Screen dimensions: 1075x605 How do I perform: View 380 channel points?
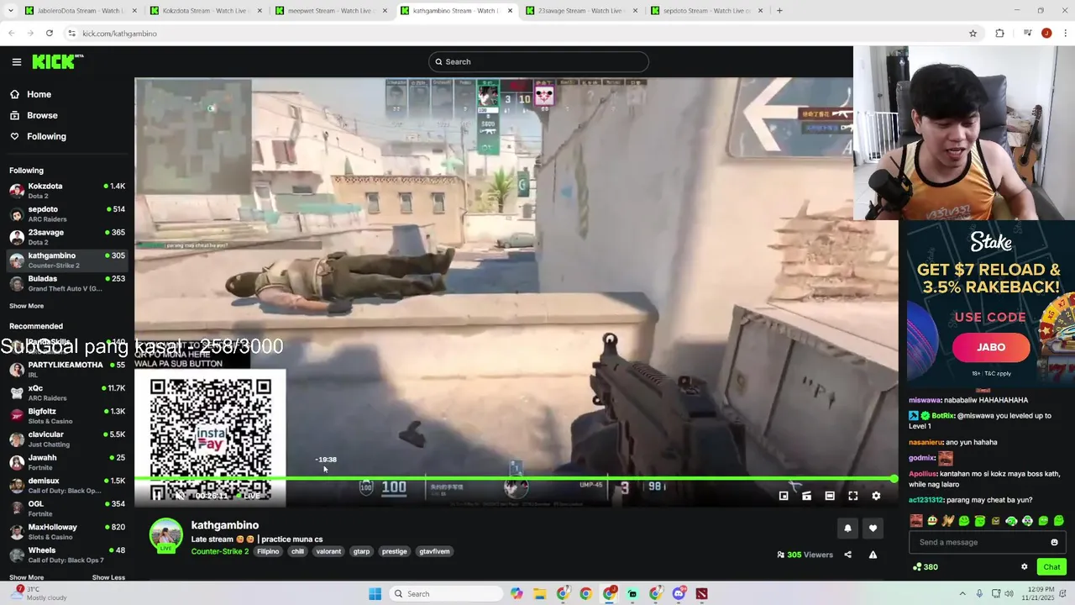click(x=926, y=566)
